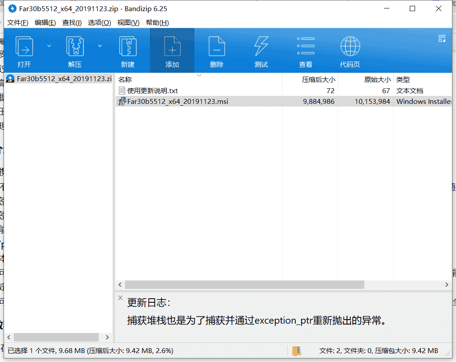Click the file list horizontal scrollbar thumb

pos(245,284)
